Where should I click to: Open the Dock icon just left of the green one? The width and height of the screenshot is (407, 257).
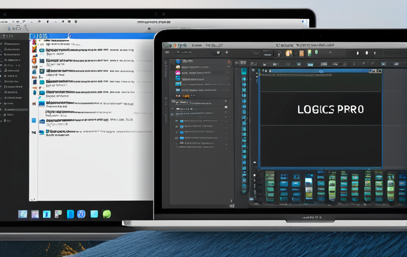point(94,214)
